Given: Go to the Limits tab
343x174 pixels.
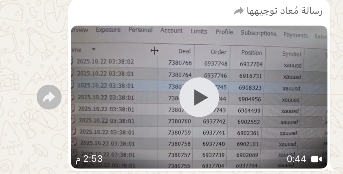Looking at the screenshot, I should (x=199, y=31).
